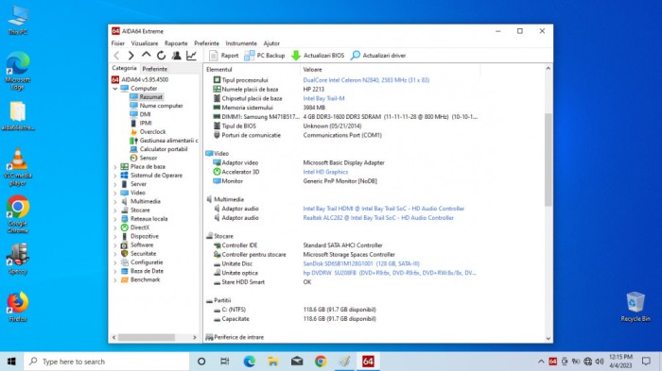Image resolution: width=662 pixels, height=371 pixels.
Task: Open PC Backup from toolbar
Action: (x=264, y=56)
